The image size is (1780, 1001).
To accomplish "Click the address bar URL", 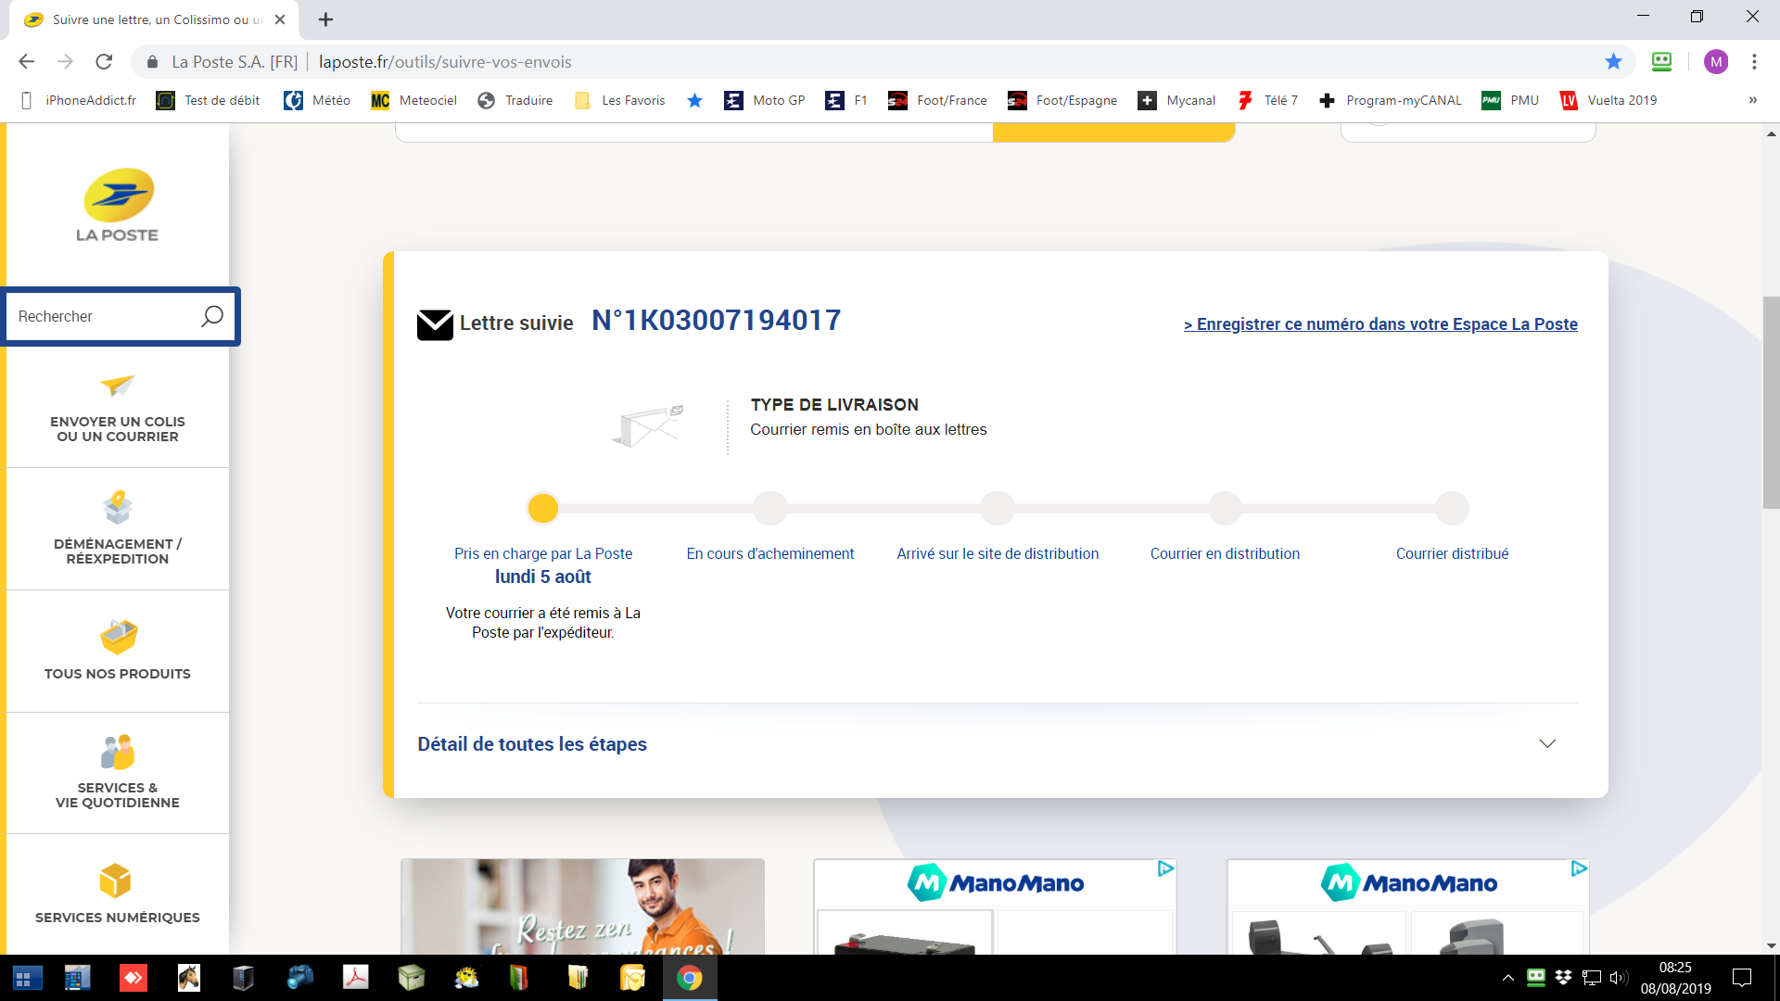I will tap(445, 62).
